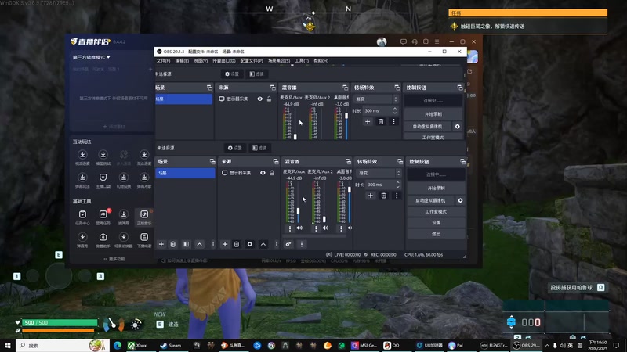Open OBS 场景集合(S) menu
Screen dimensions: 627x352
279,61
